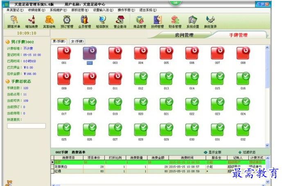The height and width of the screenshot is (186, 282).
Task: Click the 打折比例 column header
Action: tap(115, 158)
